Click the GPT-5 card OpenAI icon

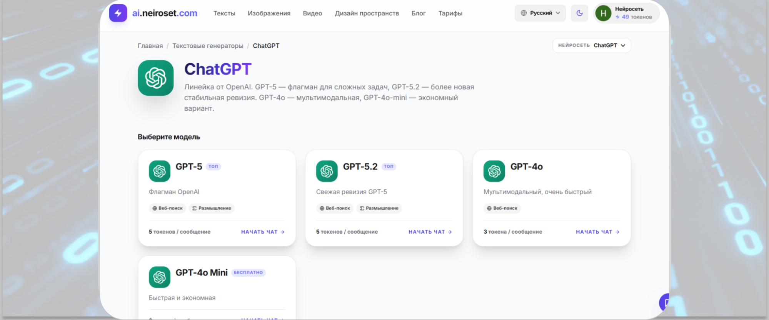pos(160,171)
